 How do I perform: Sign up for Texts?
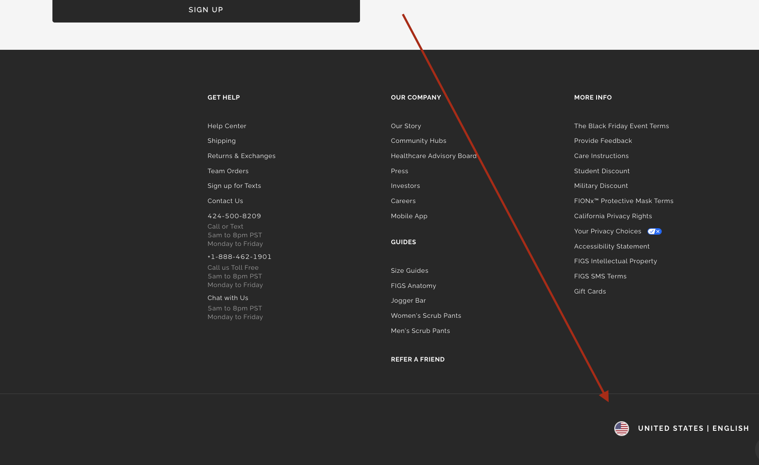(x=234, y=186)
